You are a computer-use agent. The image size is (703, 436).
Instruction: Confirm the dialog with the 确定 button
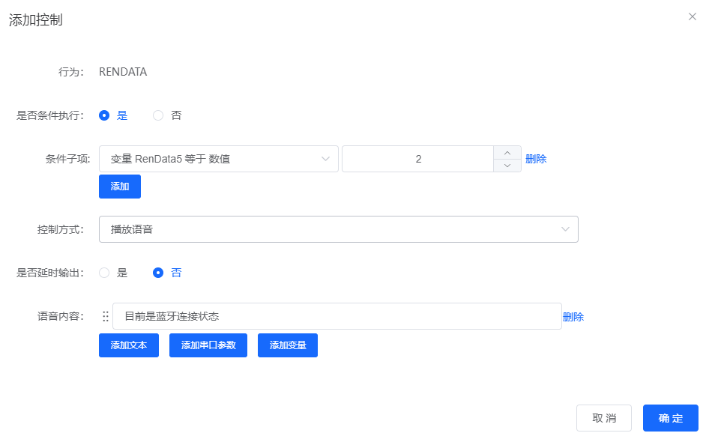tap(670, 418)
